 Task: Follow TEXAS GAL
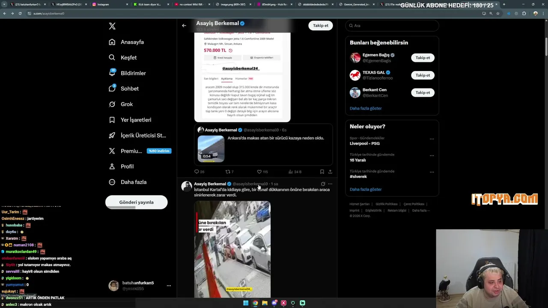coord(423,75)
